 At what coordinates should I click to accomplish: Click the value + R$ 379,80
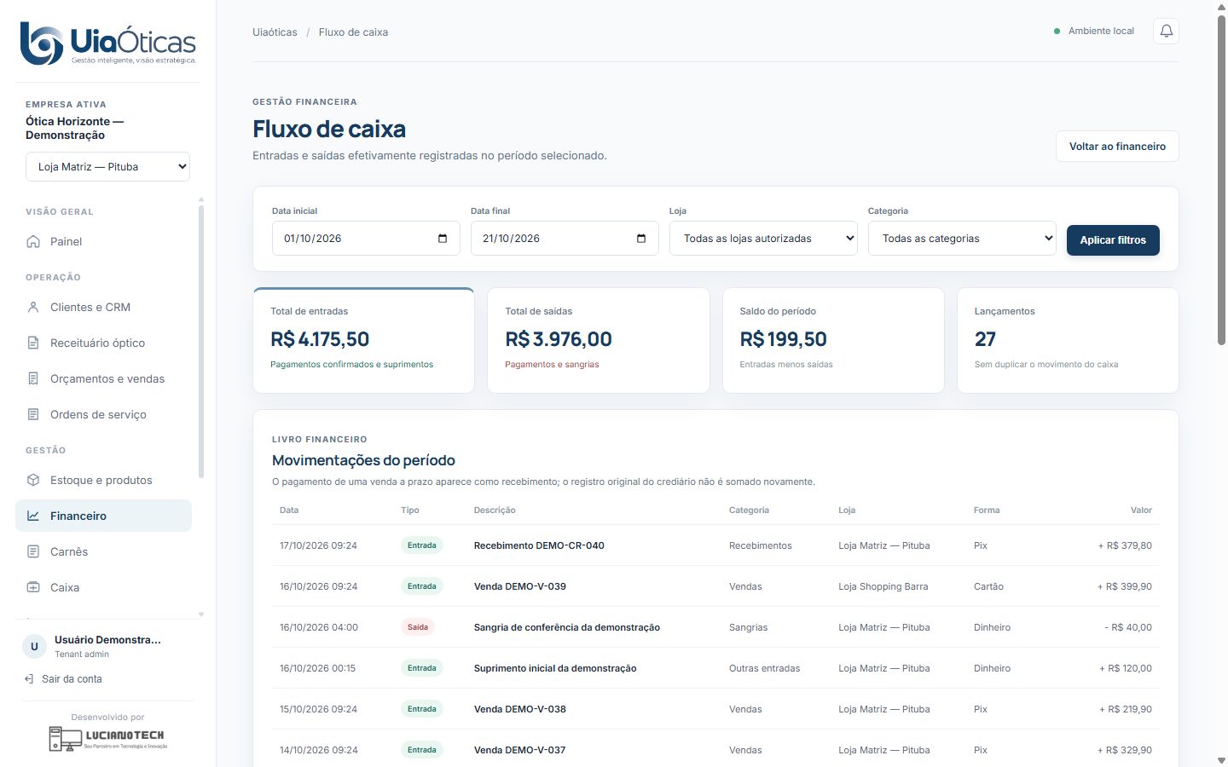[1125, 545]
